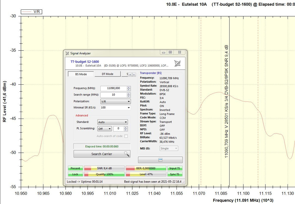Viewport: 295px width, 204px height.
Task: Click the Signal Analyzer title bar icon
Action: (x=67, y=53)
